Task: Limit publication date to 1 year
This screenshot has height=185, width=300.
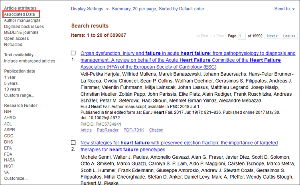Action: 10,77
